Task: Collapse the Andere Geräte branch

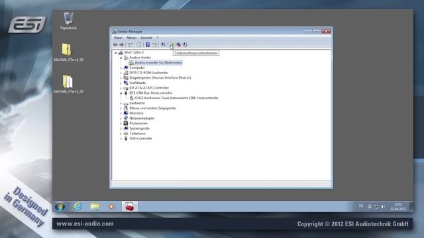Action: 121,58
